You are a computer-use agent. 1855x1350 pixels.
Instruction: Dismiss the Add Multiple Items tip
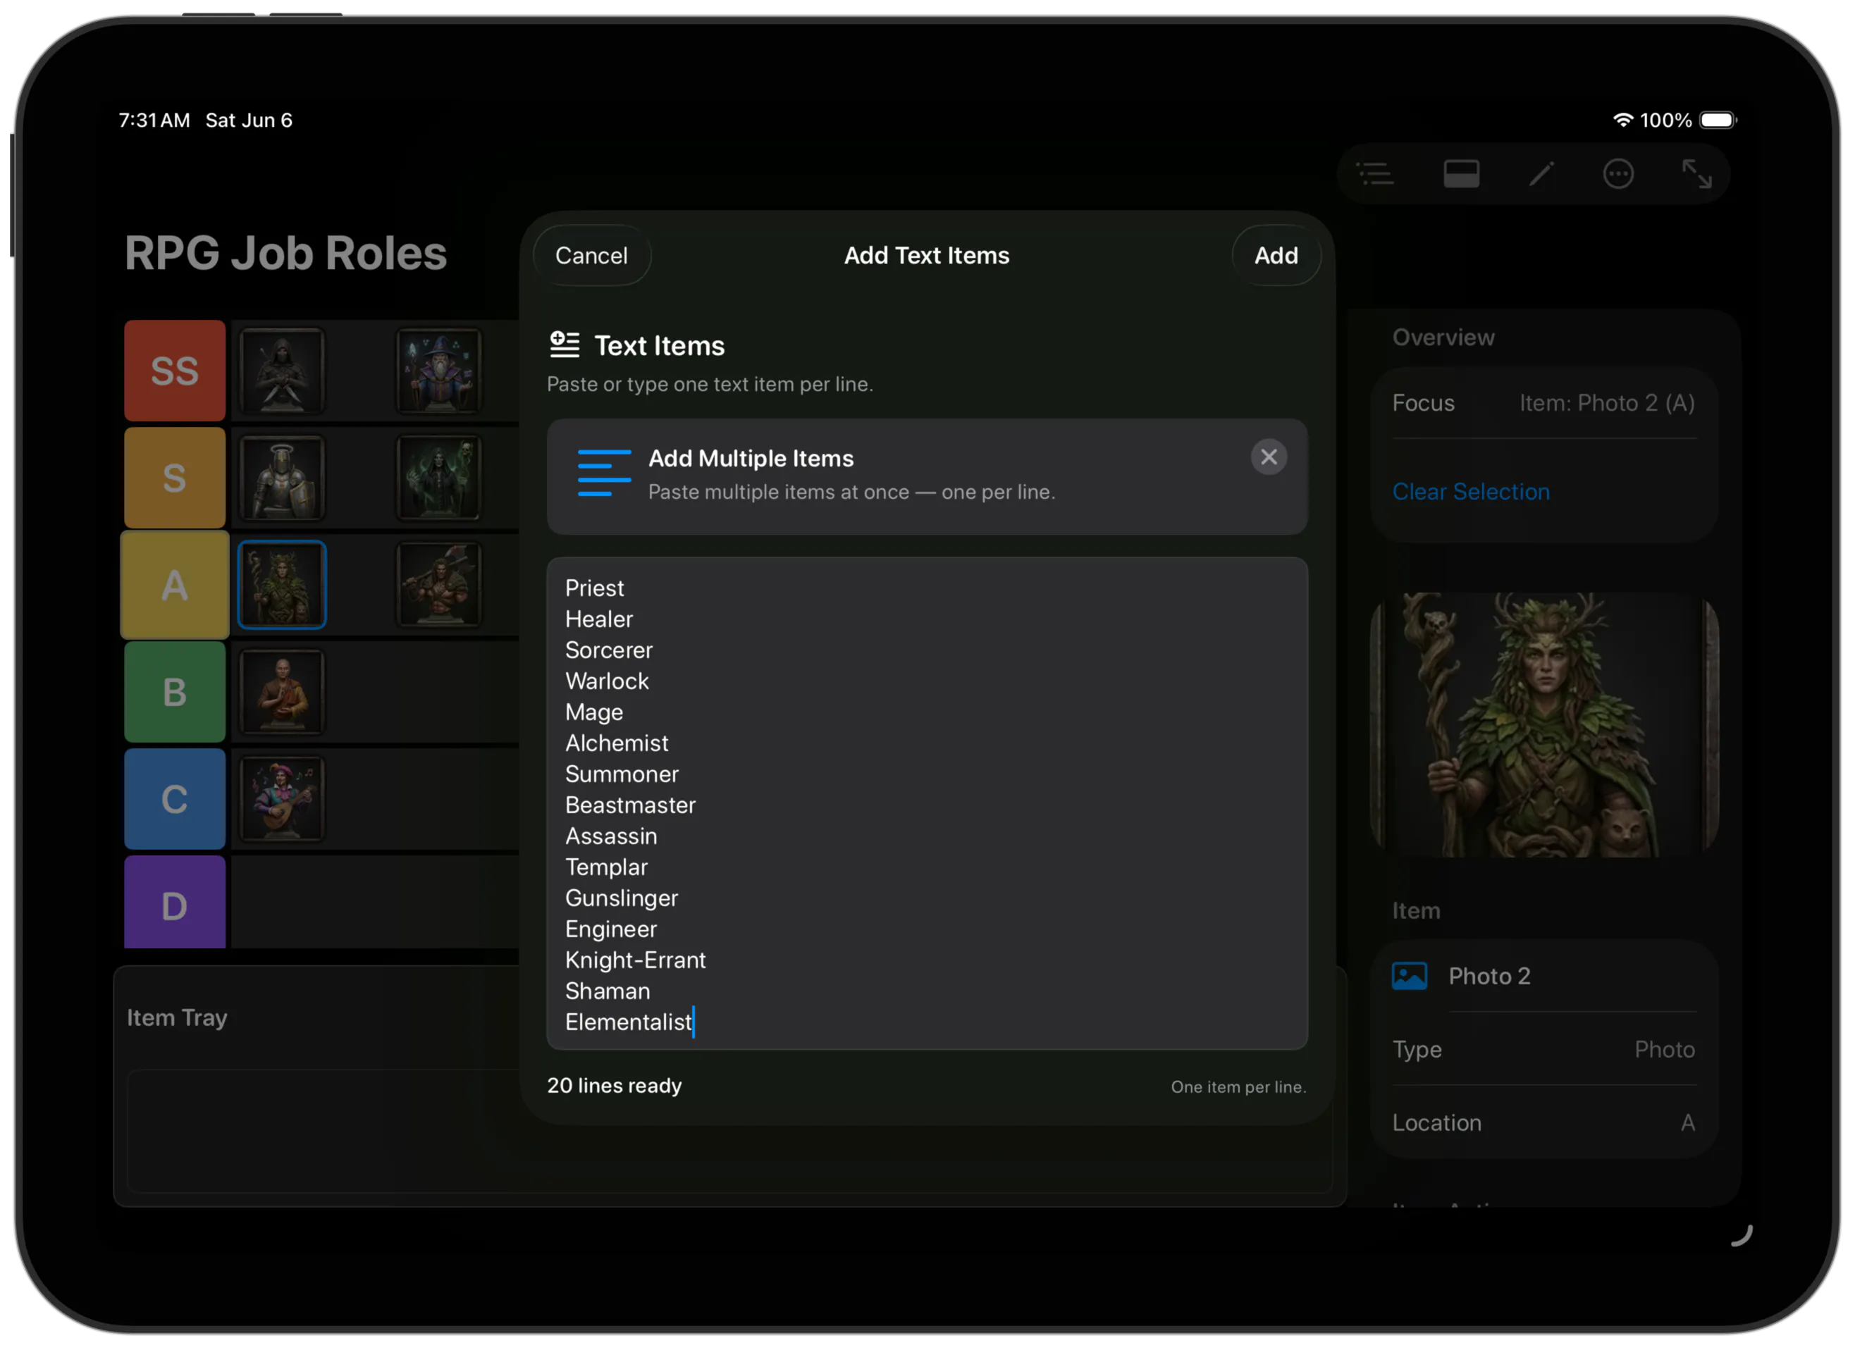click(1269, 457)
